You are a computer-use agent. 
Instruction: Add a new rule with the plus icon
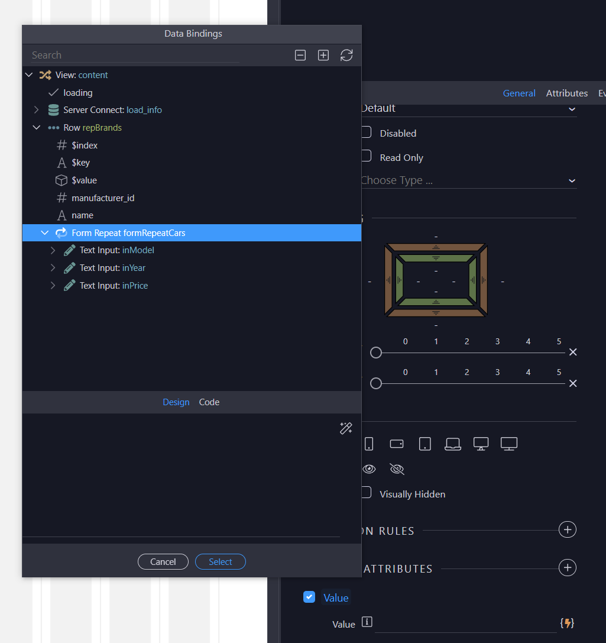tap(567, 530)
